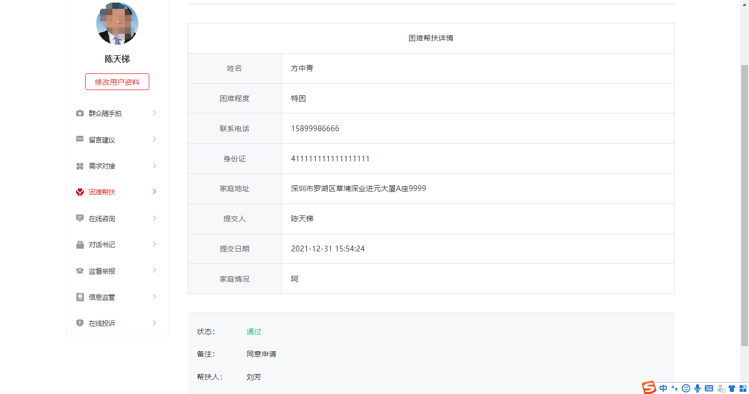
Task: Click the user profile avatar photo
Action: (117, 24)
